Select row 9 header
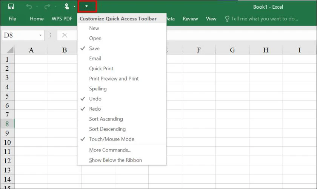The image size is (317, 189). [7, 133]
